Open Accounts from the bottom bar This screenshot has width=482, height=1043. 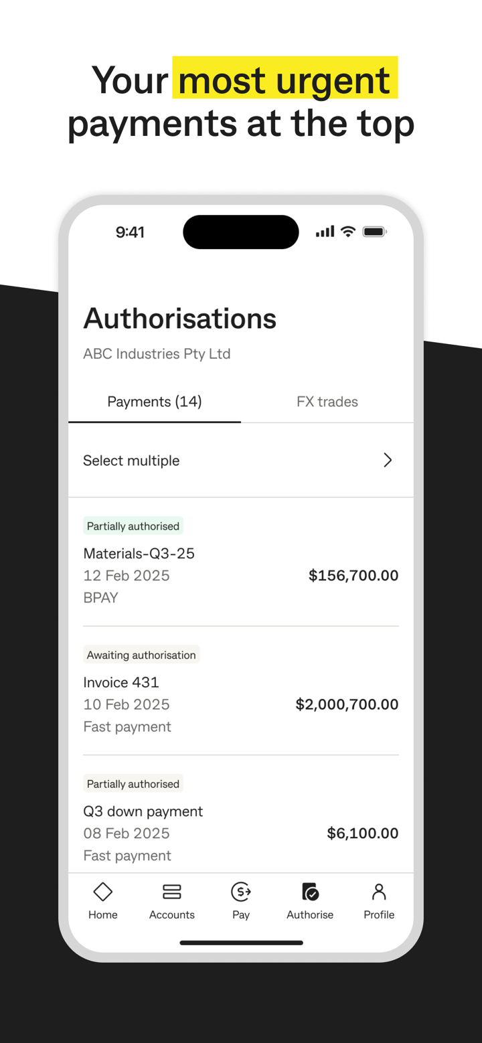point(172,892)
